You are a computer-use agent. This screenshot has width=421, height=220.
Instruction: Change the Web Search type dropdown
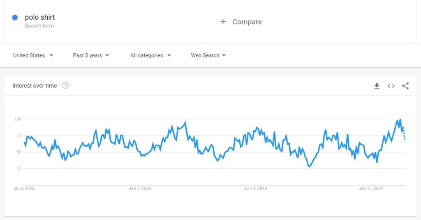click(208, 55)
